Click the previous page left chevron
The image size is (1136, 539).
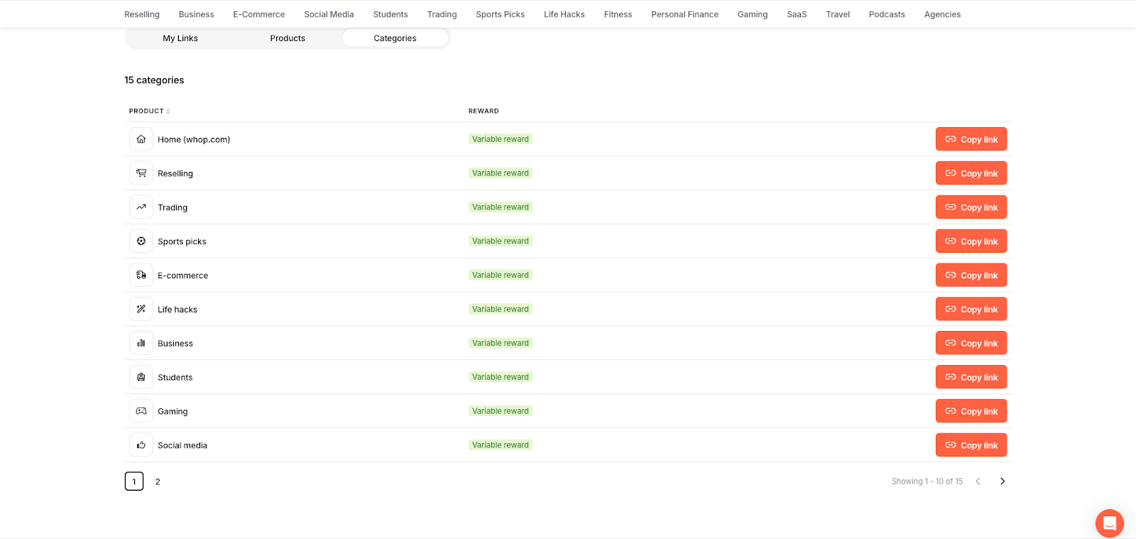tap(978, 481)
